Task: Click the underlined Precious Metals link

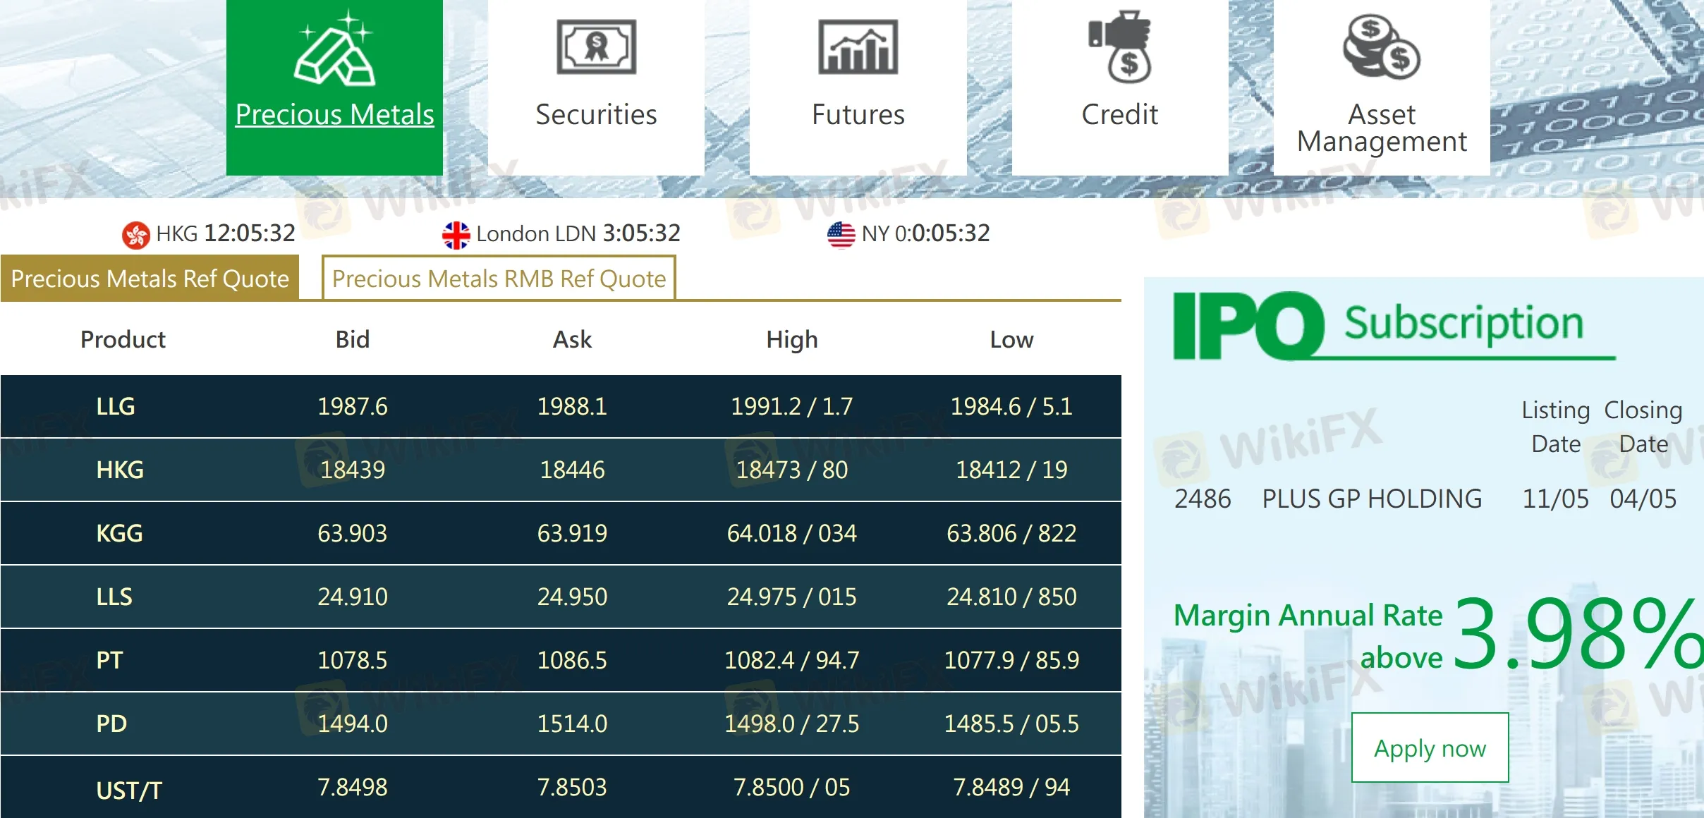Action: (x=334, y=114)
